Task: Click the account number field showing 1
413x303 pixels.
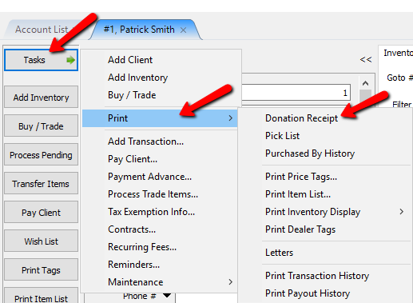Action: (296, 93)
